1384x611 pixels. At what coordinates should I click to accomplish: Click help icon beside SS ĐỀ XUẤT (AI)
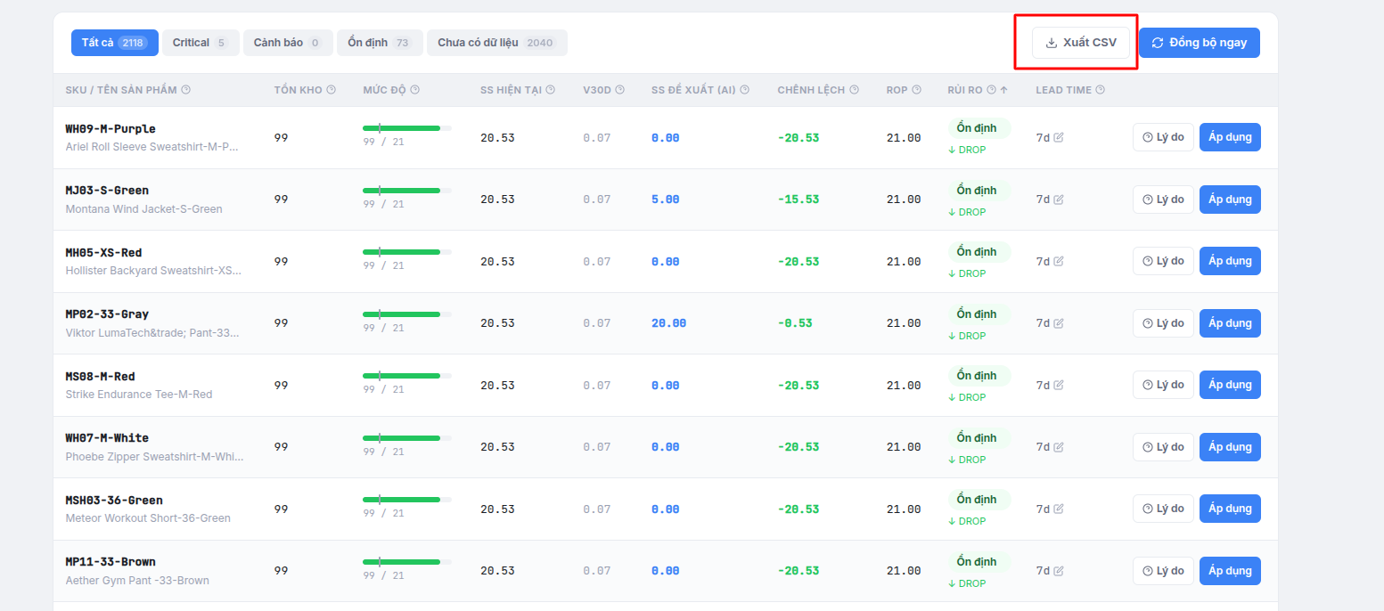click(x=744, y=90)
